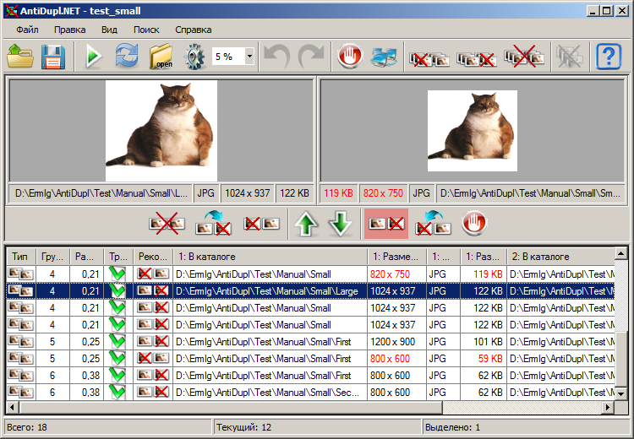Click the grayed delete-defects toolbar icon

[x=569, y=56]
